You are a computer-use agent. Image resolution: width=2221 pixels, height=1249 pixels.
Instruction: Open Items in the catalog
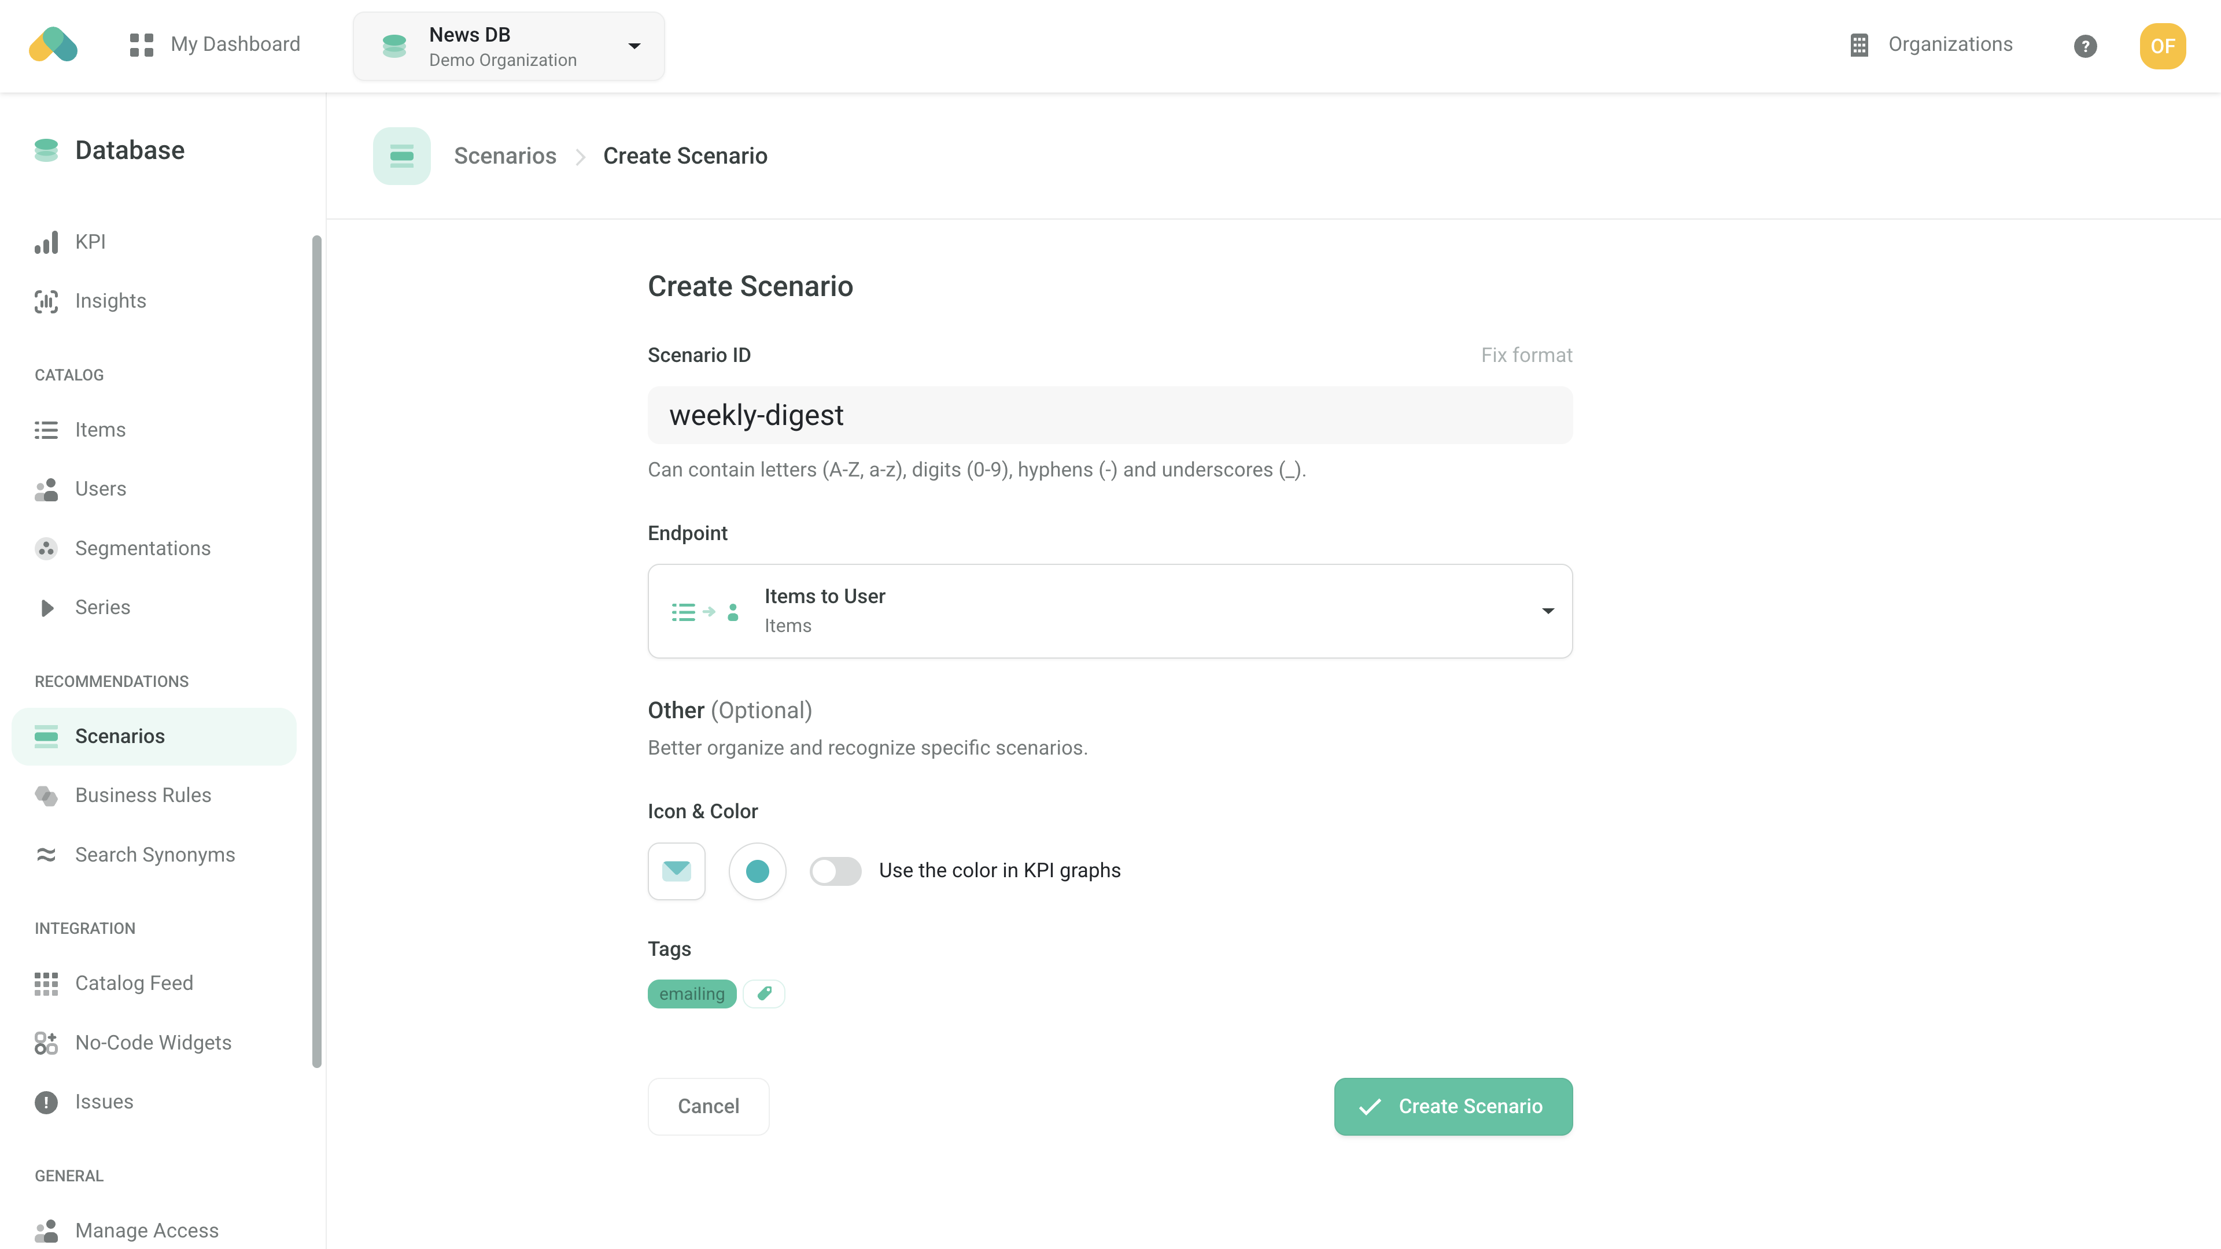(x=100, y=429)
